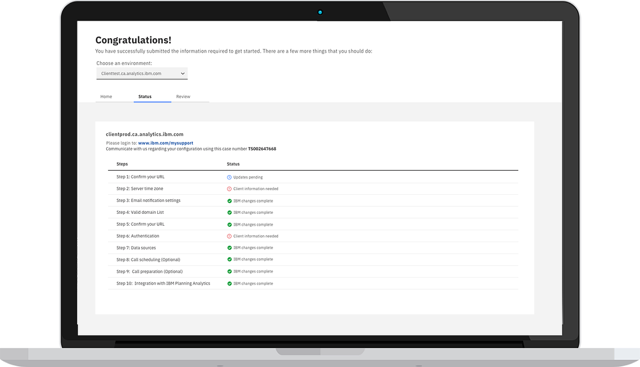Image resolution: width=640 pixels, height=367 pixels.
Task: Click the Updates pending clock icon for Step 1
Action: coord(229,177)
